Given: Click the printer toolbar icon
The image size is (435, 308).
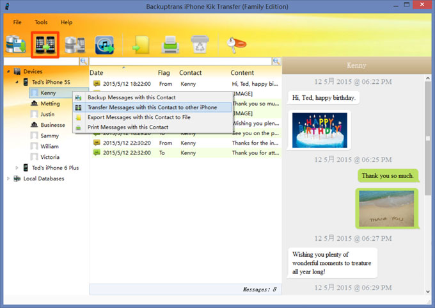Looking at the screenshot, I should pyautogui.click(x=170, y=44).
